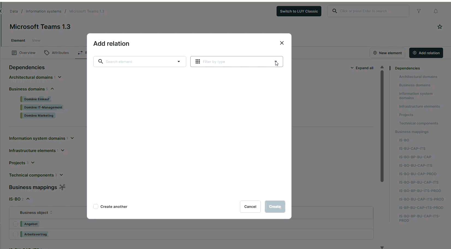Click the Attributes tag icon
The height and width of the screenshot is (249, 451).
click(x=47, y=53)
